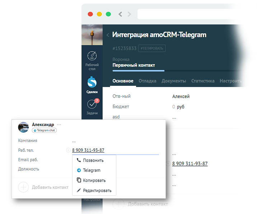The width and height of the screenshot is (257, 214).
Task: Click the plus icon beside Раб. тел.
Action: click(x=68, y=150)
